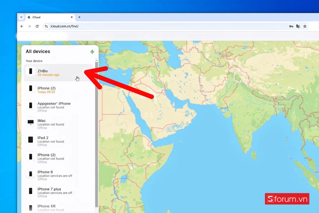Viewport: 319px width, 213px height.
Task: Select the iPhone 7 plus device
Action: click(58, 192)
